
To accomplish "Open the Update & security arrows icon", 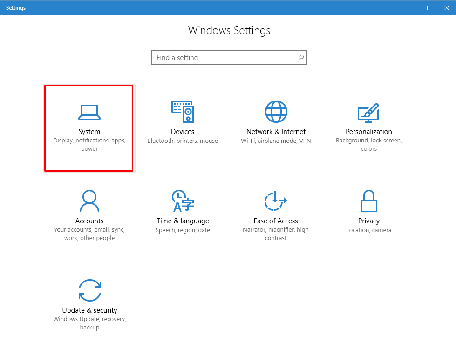I will (x=89, y=290).
